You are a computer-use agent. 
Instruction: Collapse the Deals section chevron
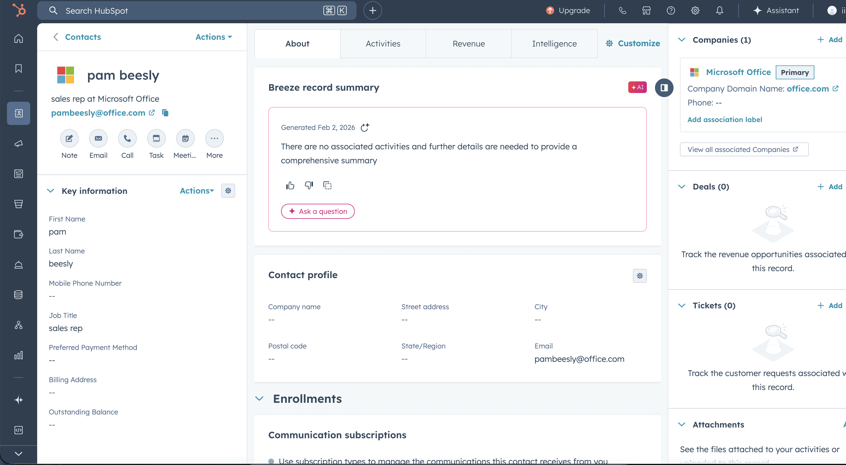(681, 187)
